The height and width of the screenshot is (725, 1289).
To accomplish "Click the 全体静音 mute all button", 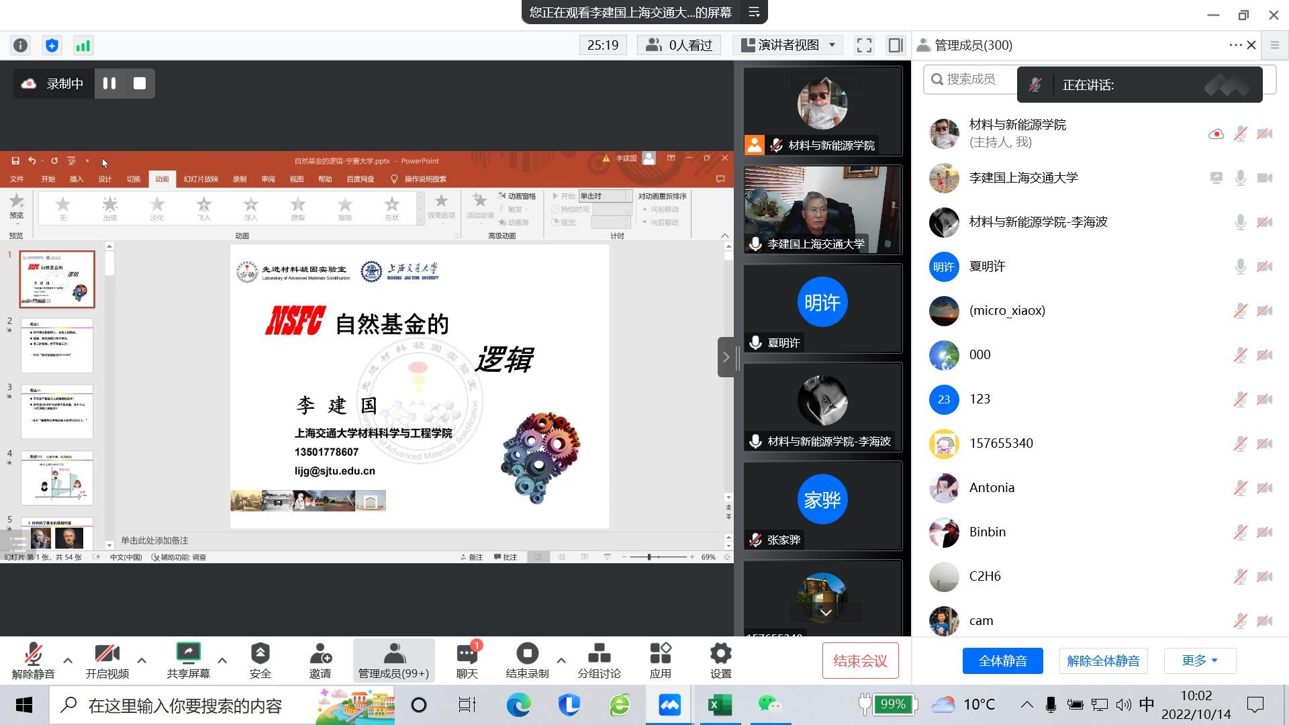I will click(1002, 661).
